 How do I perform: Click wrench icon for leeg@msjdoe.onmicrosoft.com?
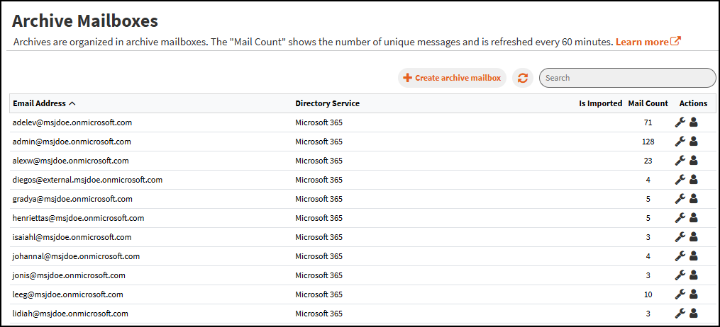(x=680, y=294)
